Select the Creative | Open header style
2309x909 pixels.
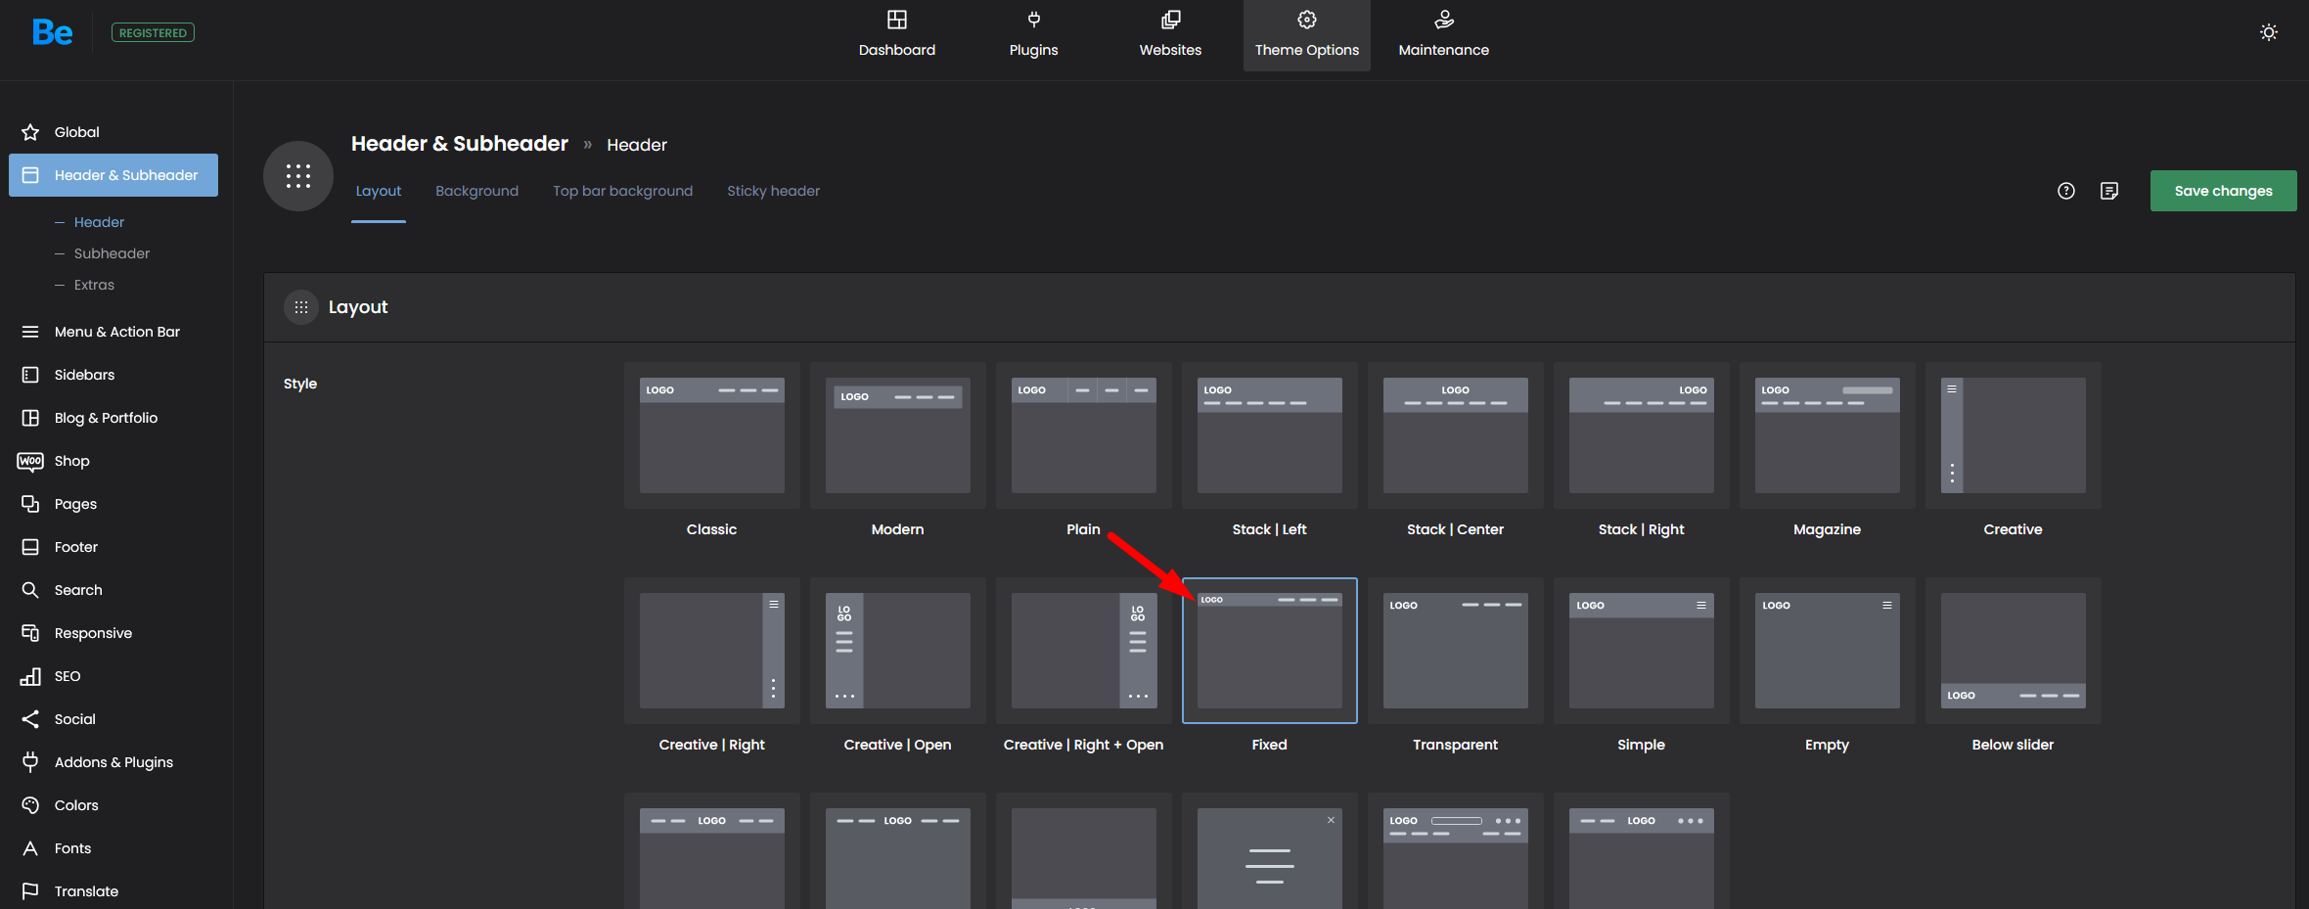[x=898, y=651]
